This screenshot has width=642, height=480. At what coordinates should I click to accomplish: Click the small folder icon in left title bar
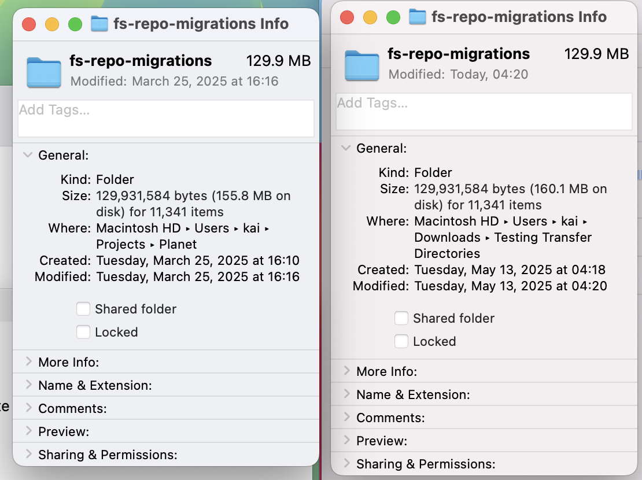pos(99,24)
